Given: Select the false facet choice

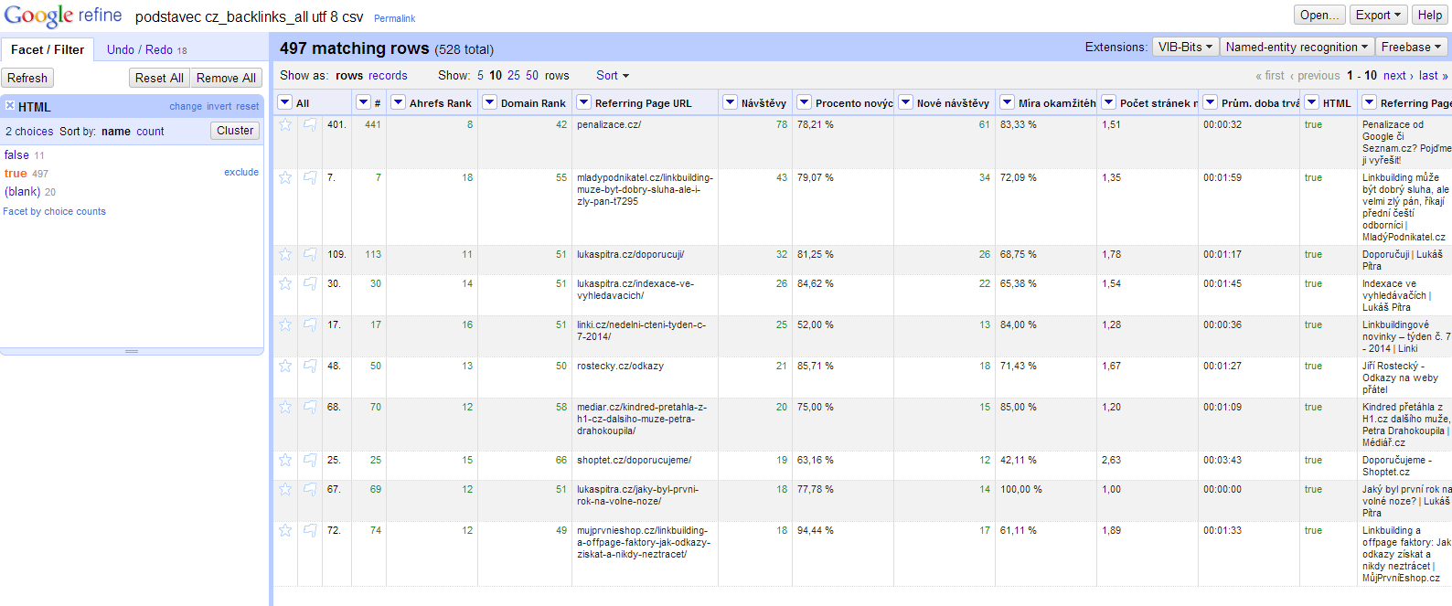Looking at the screenshot, I should [16, 155].
